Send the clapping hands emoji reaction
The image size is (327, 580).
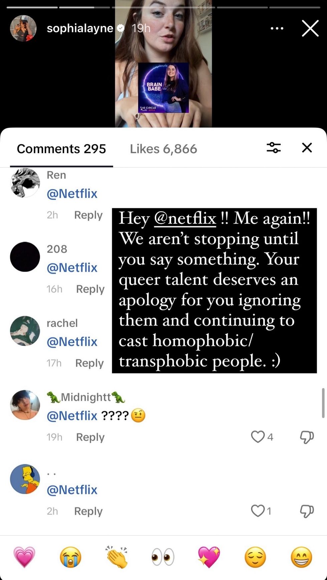pyautogui.click(x=116, y=557)
